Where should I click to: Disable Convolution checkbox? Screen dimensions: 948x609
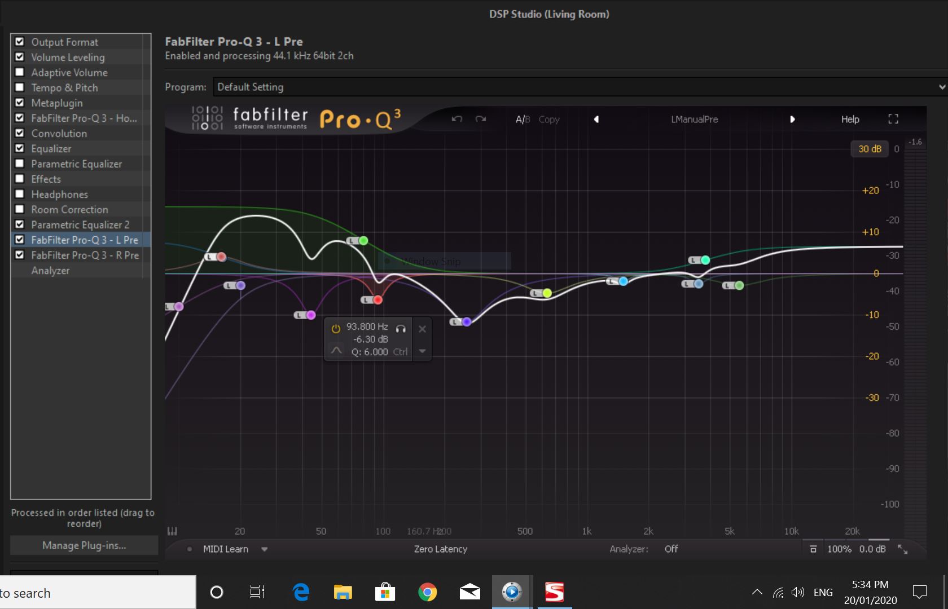tap(20, 133)
